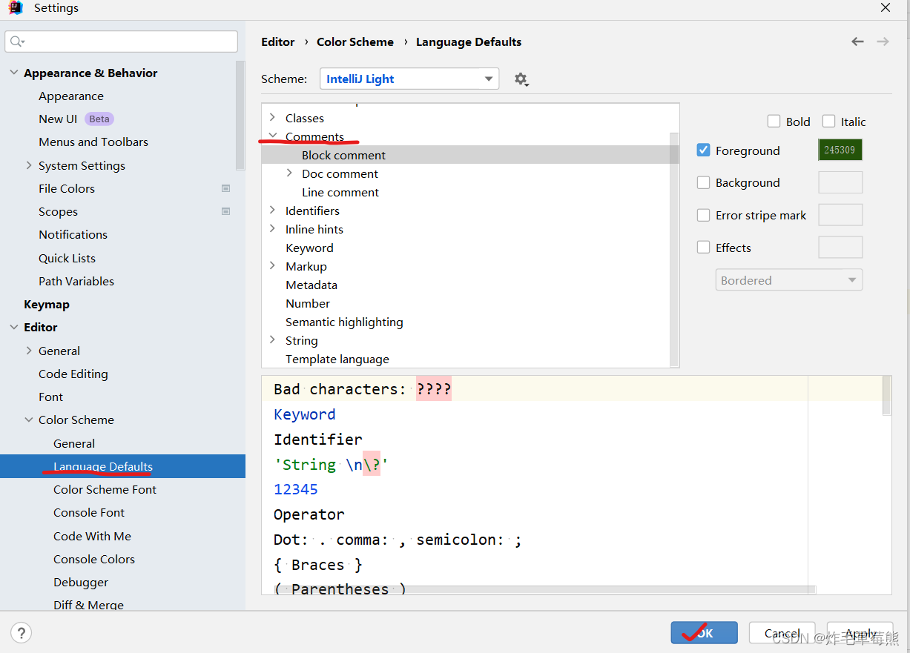The width and height of the screenshot is (910, 653).
Task: Open Quick Lists settings
Action: coord(67,258)
